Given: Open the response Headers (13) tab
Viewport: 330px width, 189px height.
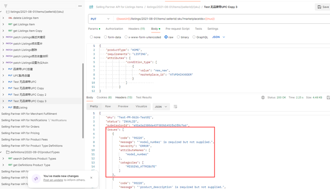Looking at the screenshot, I should point(124,97).
